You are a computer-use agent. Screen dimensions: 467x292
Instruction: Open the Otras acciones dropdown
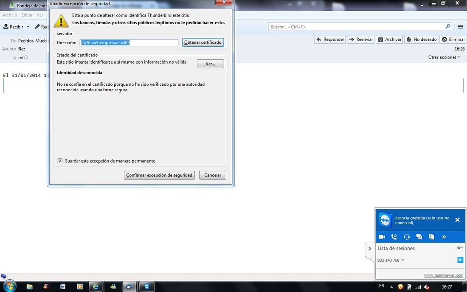tap(444, 57)
